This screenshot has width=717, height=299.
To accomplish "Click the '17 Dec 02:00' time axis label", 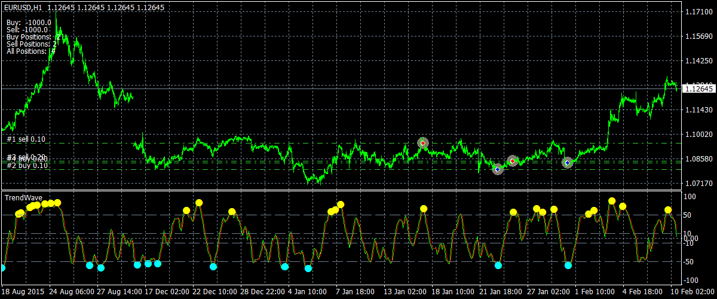I will [168, 292].
